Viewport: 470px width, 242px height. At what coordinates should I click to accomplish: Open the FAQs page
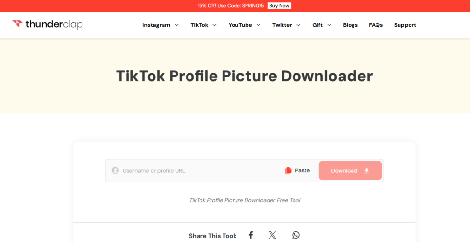click(376, 25)
